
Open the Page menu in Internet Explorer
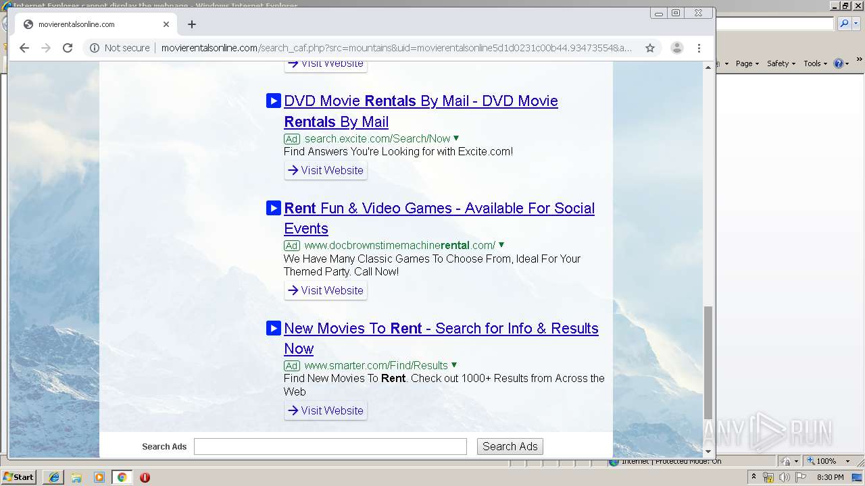pos(747,63)
